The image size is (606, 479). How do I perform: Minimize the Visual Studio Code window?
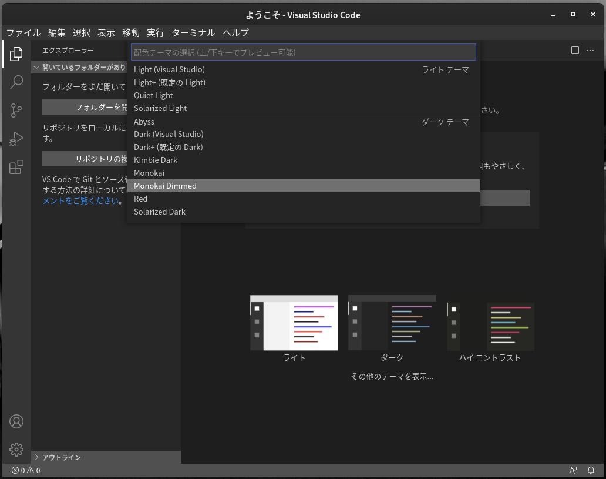coord(553,15)
